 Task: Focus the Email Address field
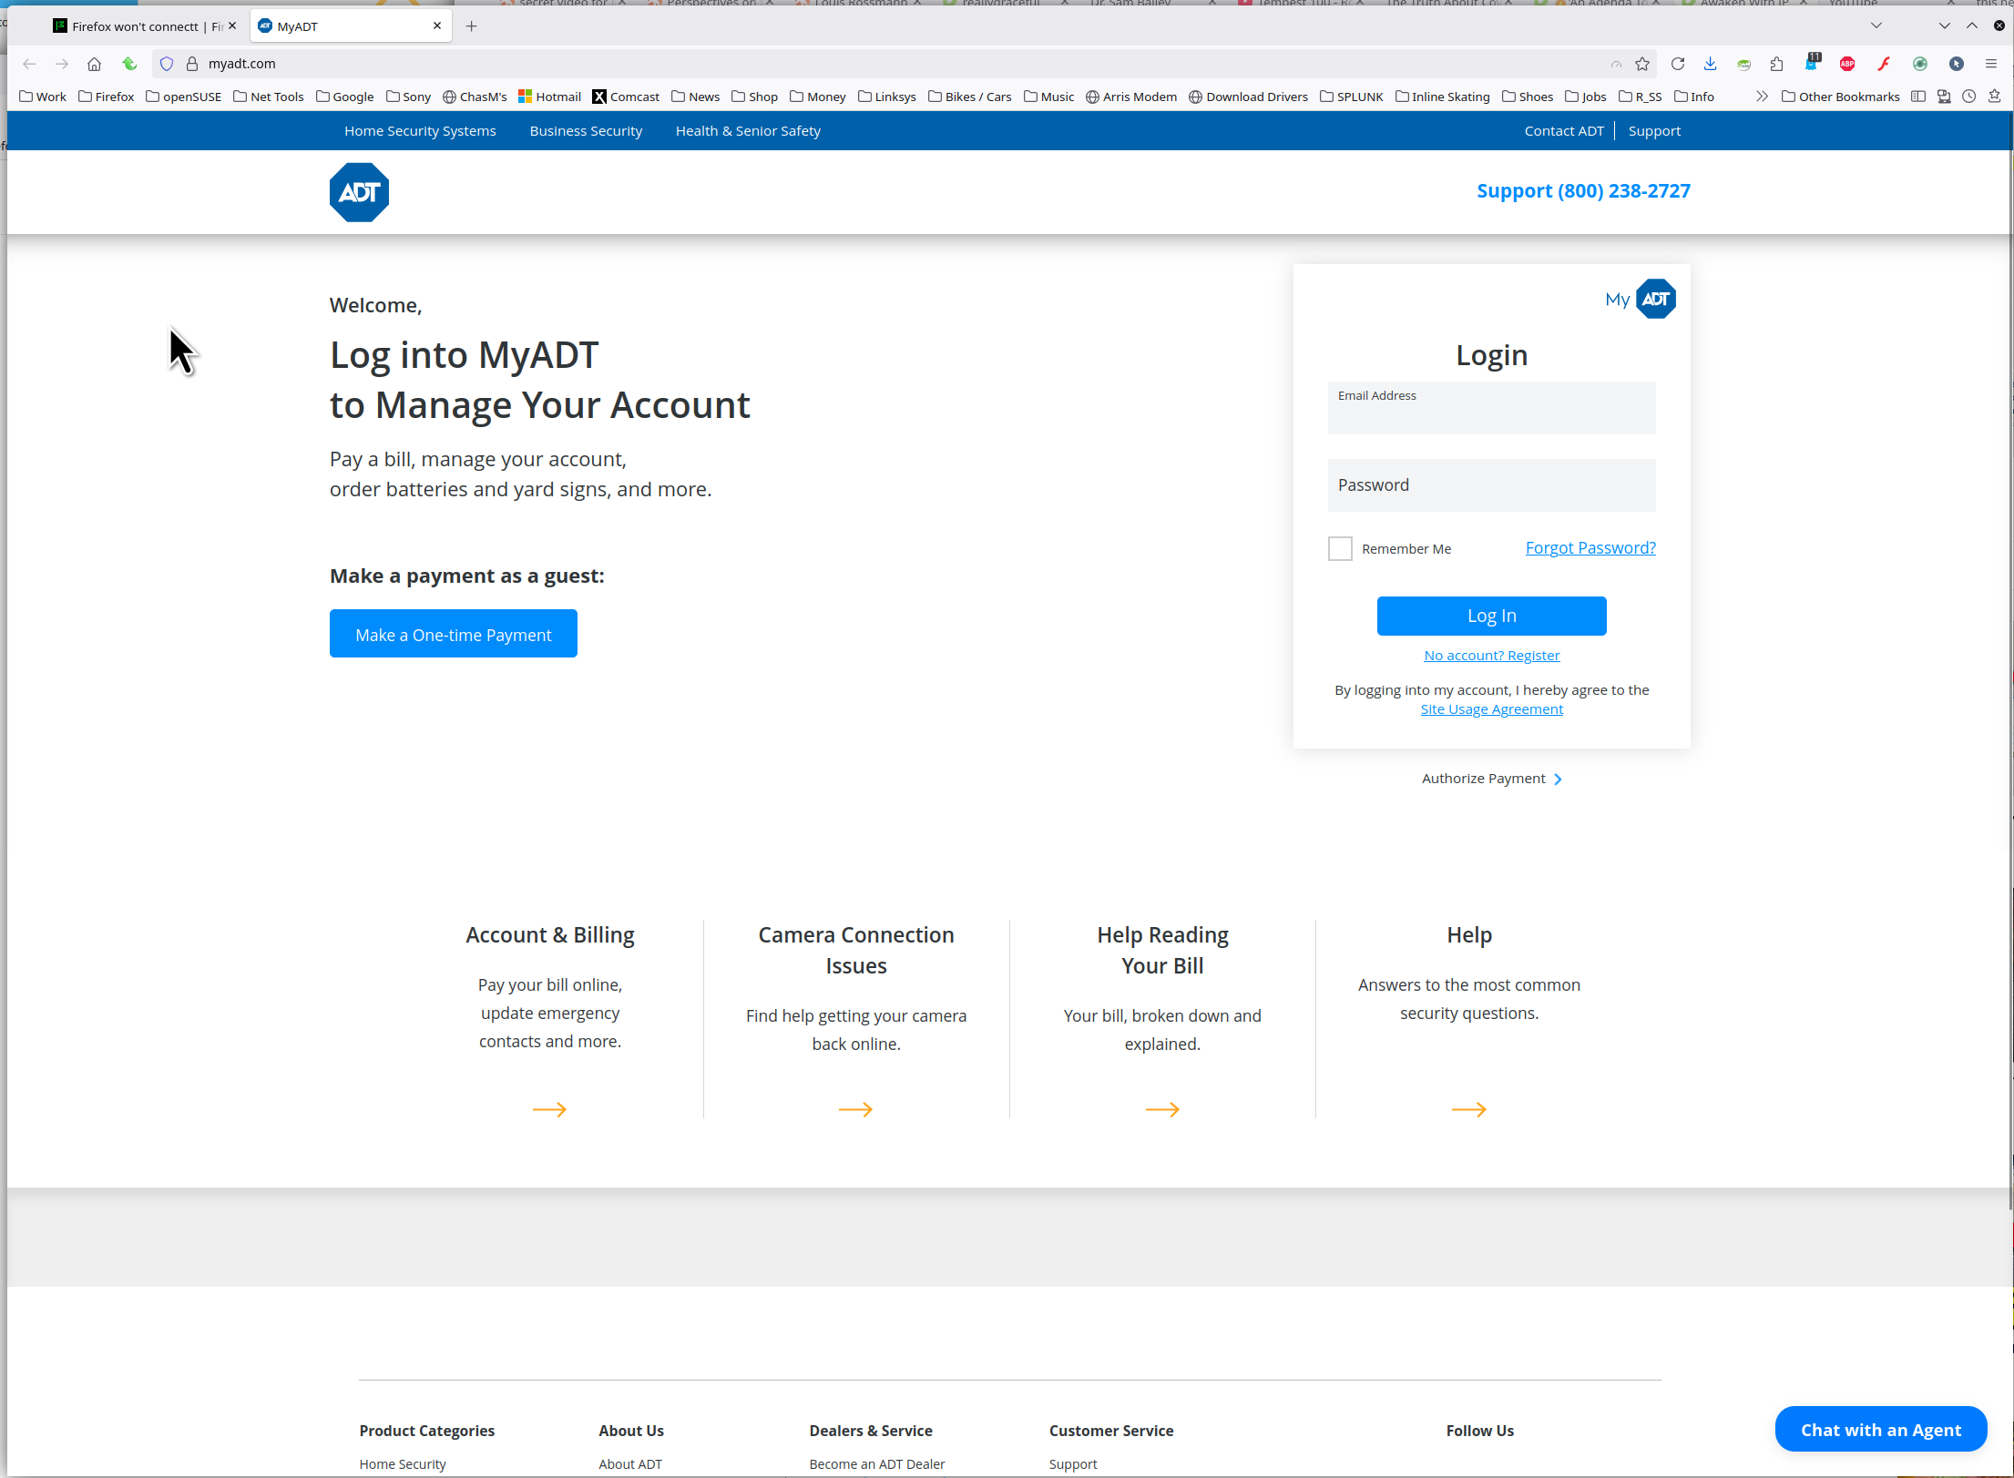click(x=1491, y=408)
